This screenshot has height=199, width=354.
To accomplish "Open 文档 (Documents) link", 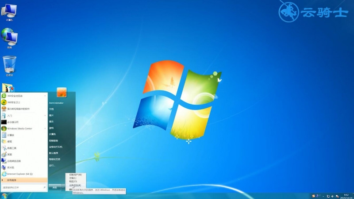I will point(51,109).
